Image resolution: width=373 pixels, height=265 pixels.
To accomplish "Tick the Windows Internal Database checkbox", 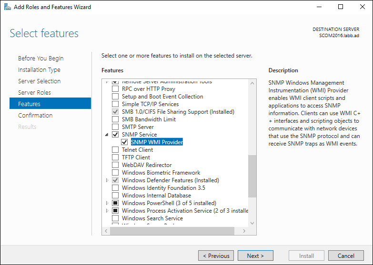I will [115, 196].
